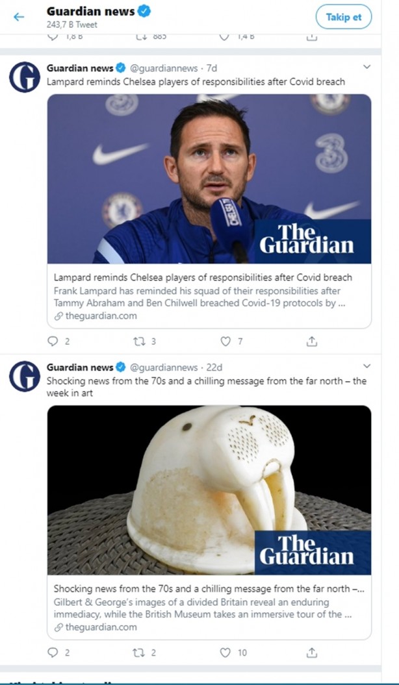Open more options on Lampard tweet
The image size is (399, 685).
pyautogui.click(x=367, y=67)
